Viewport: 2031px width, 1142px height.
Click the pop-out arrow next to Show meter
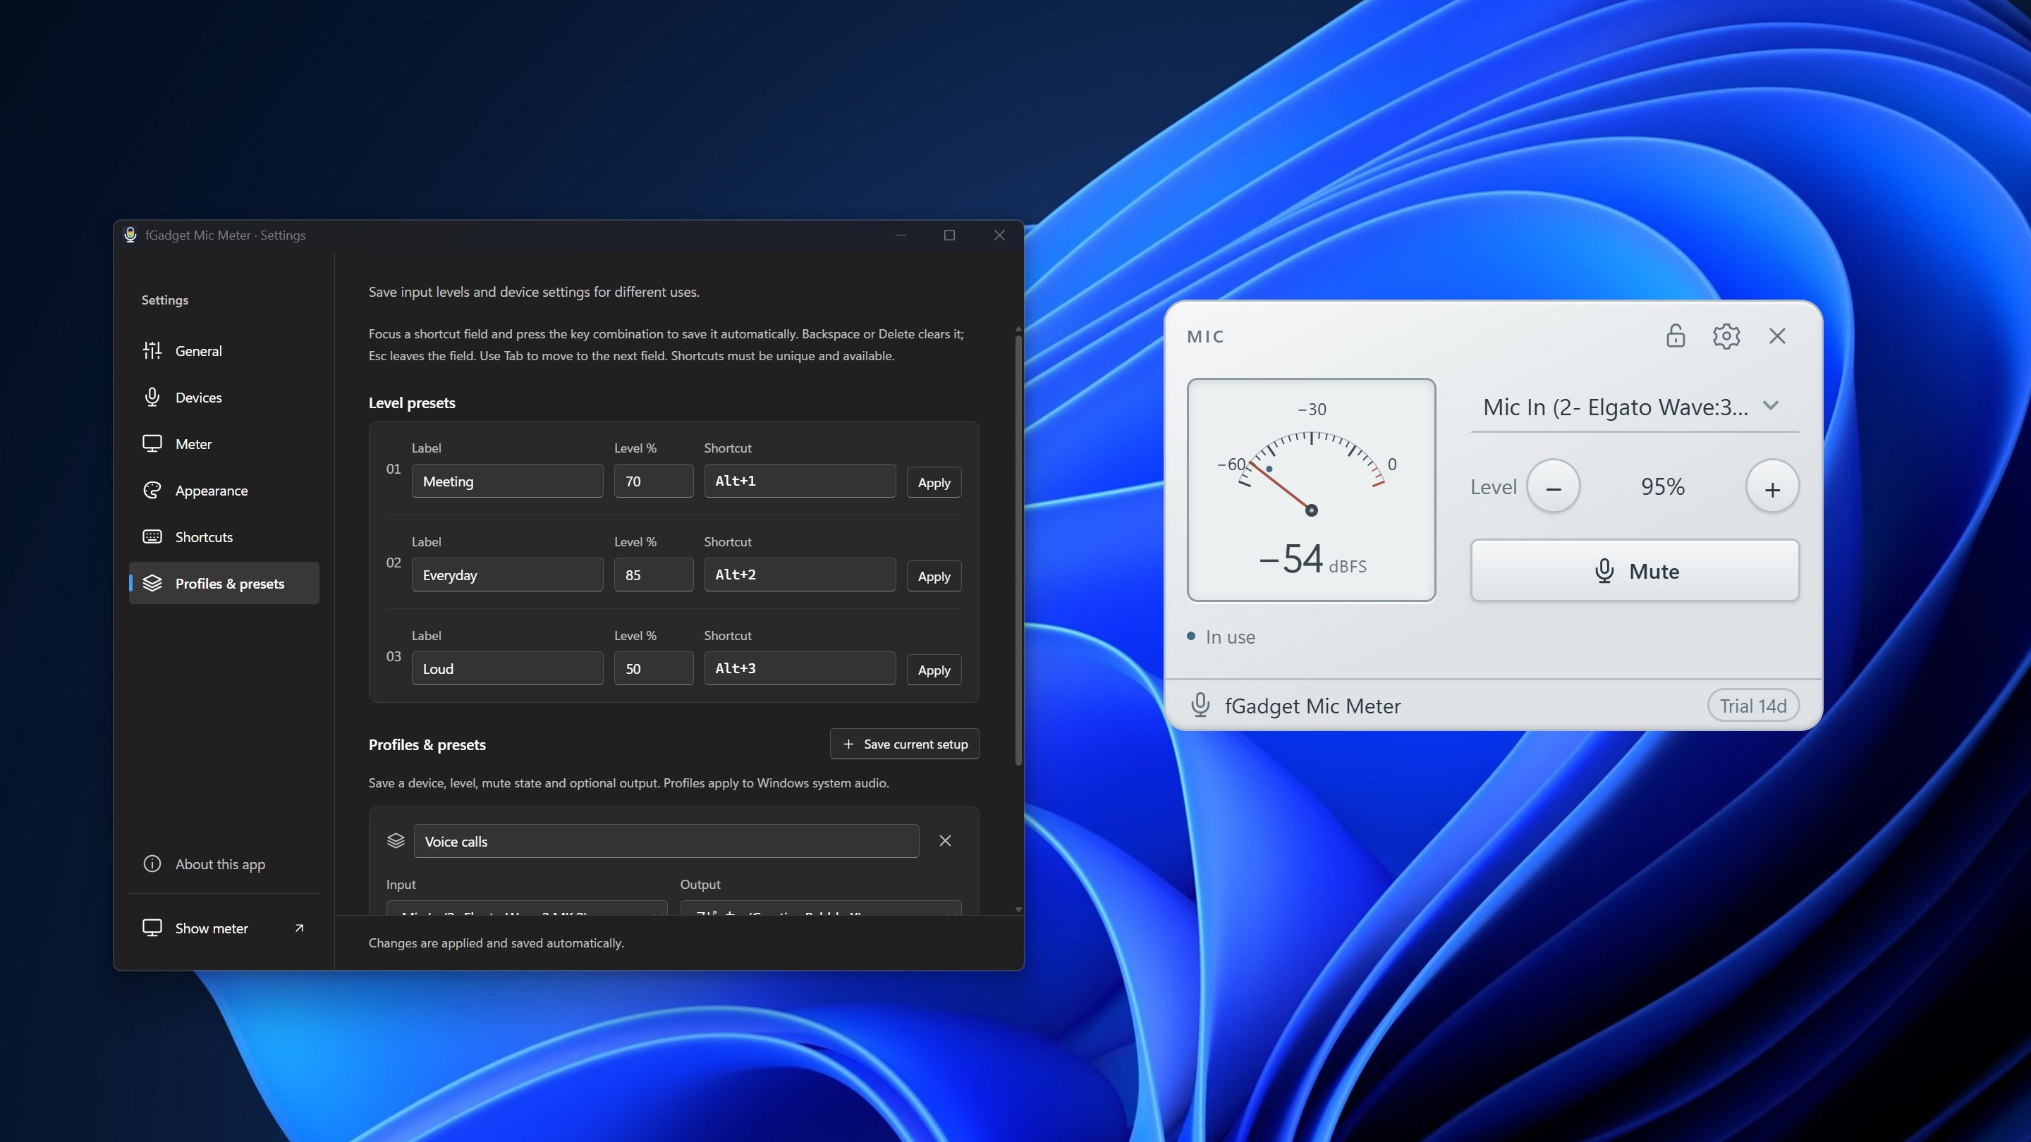coord(299,928)
